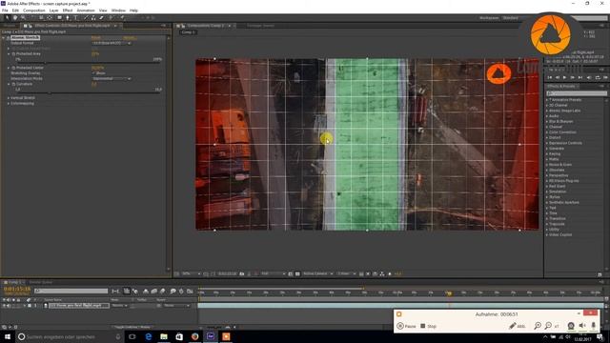Select the Puppet Pin tool
The height and width of the screenshot is (343, 610).
122,17
